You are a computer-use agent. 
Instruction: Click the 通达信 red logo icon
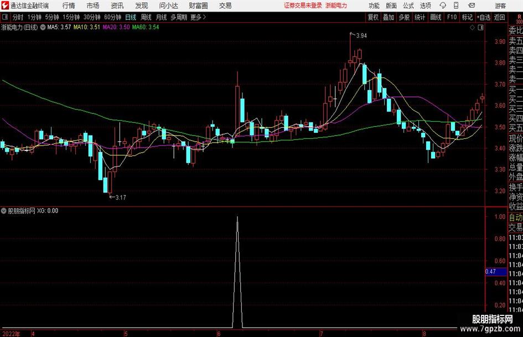tap(4, 6)
